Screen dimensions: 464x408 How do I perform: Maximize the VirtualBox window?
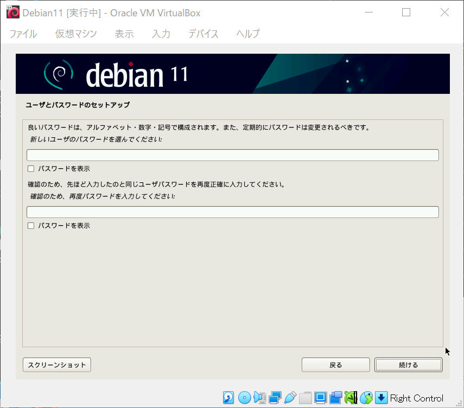406,12
